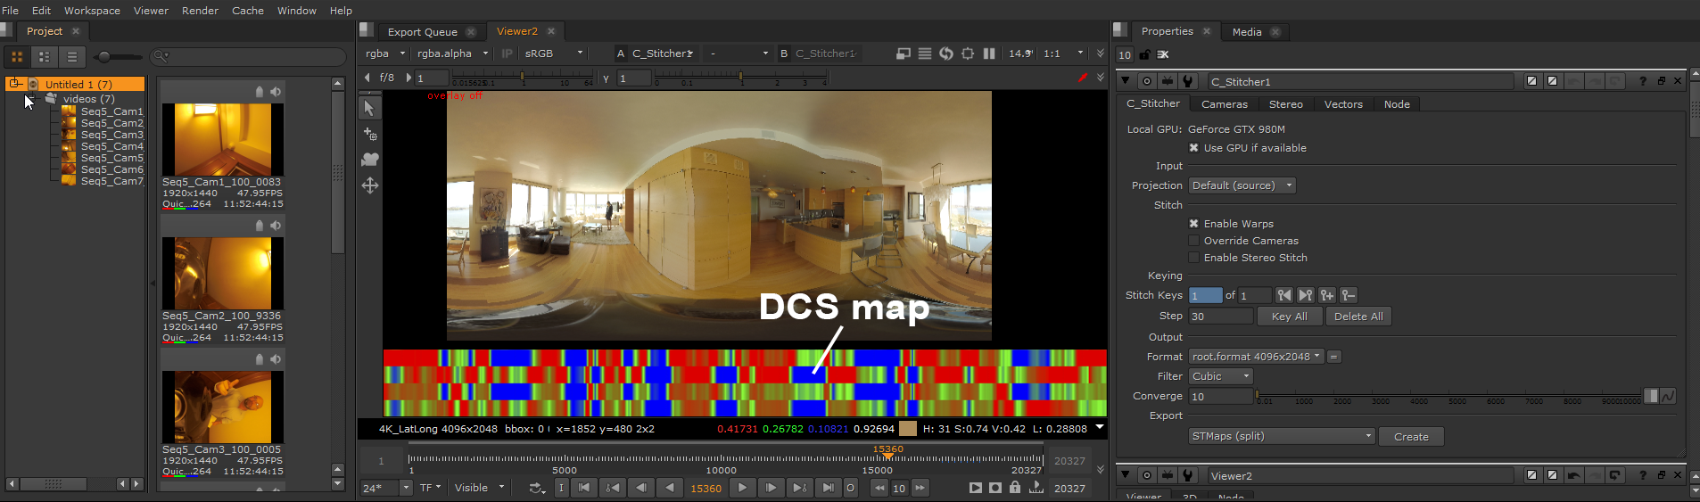Image resolution: width=1700 pixels, height=502 pixels.
Task: Open the Projection Default (source) dropdown
Action: click(1242, 185)
